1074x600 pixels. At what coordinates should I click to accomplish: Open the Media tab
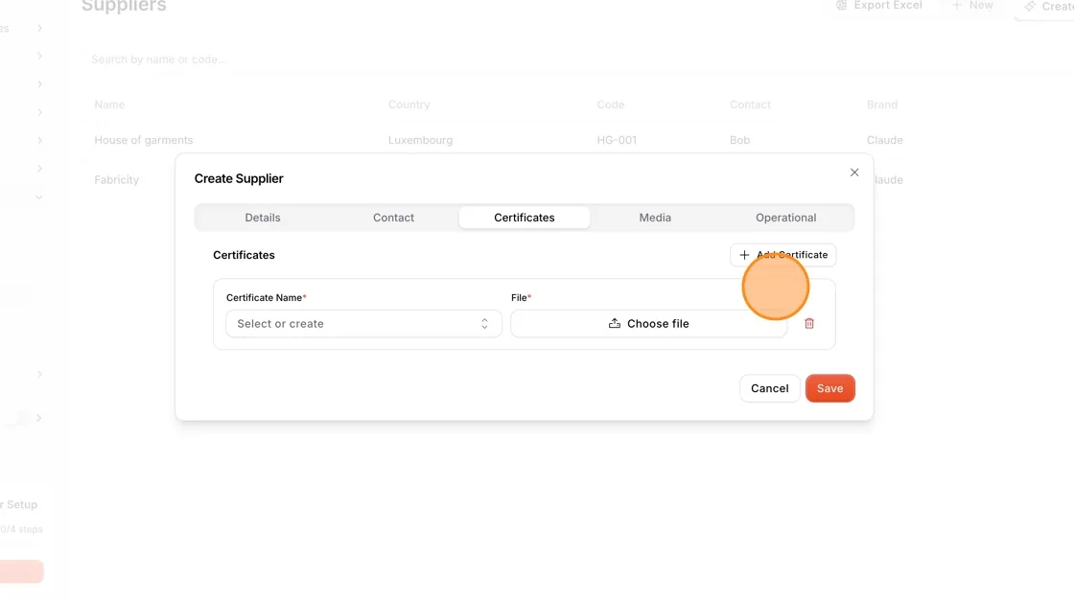(x=655, y=218)
